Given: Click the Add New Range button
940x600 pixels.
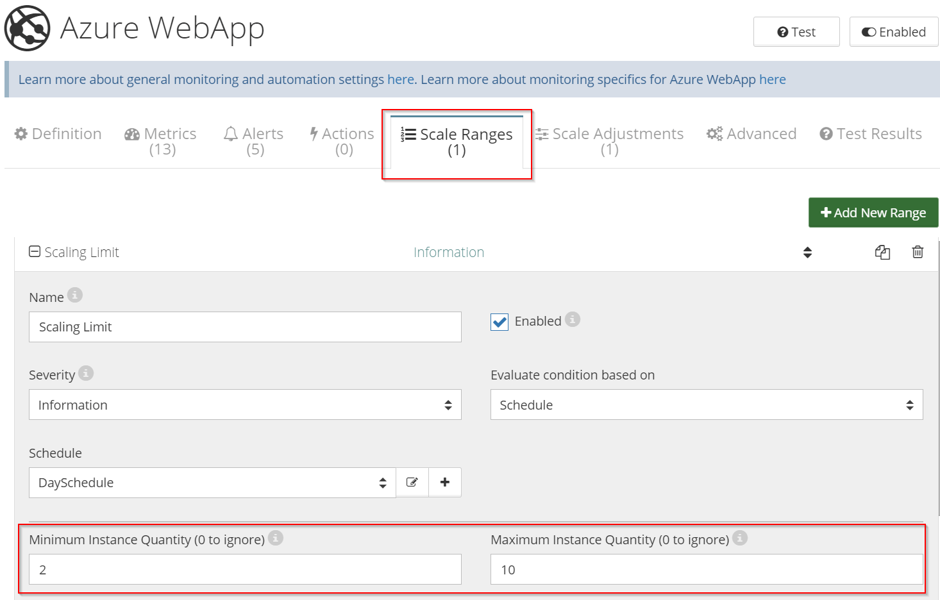Looking at the screenshot, I should (873, 212).
